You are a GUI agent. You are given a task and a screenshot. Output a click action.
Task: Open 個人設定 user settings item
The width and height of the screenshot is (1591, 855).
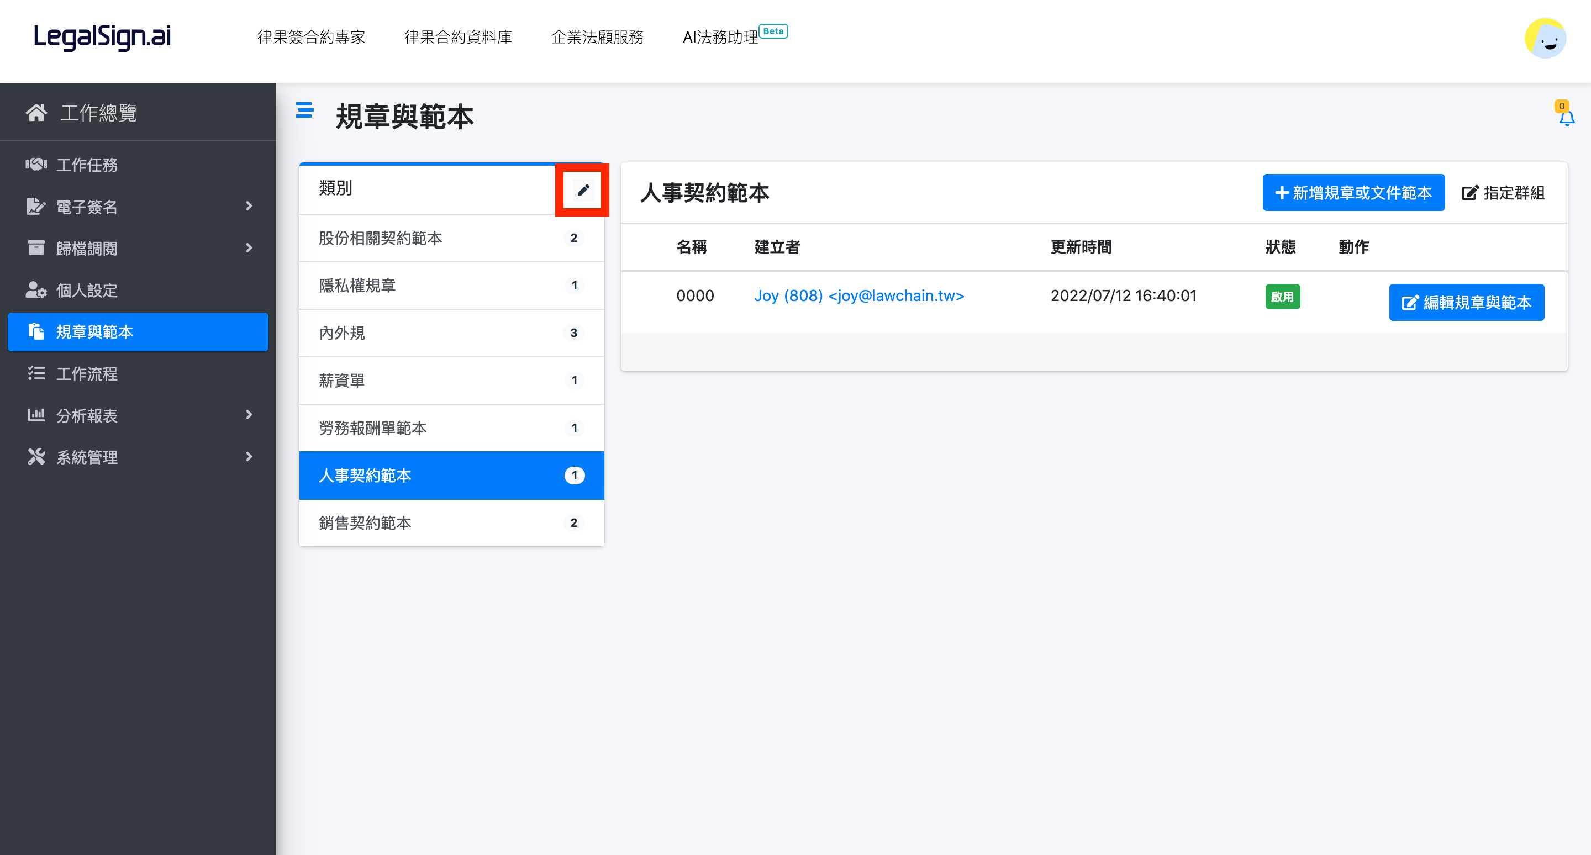[x=87, y=290]
